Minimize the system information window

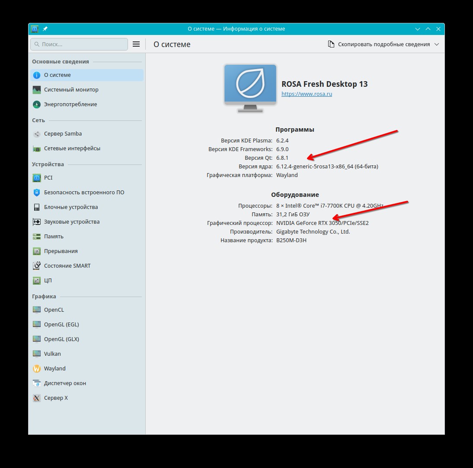[418, 29]
